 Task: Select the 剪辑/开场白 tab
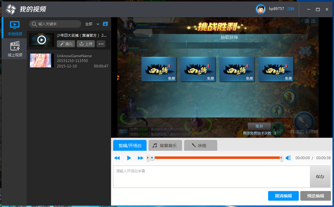[x=130, y=145]
